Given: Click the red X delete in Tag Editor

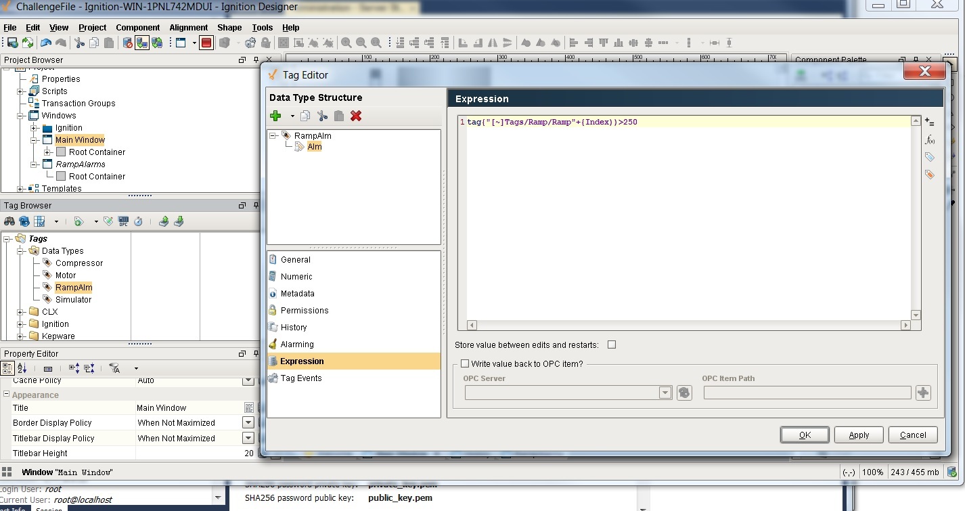Looking at the screenshot, I should (x=356, y=116).
